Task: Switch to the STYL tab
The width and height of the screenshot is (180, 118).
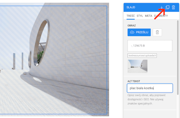Action: coord(140,16)
